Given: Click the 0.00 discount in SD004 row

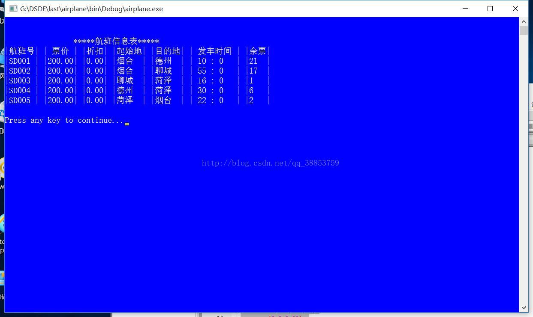Looking at the screenshot, I should pos(95,90).
